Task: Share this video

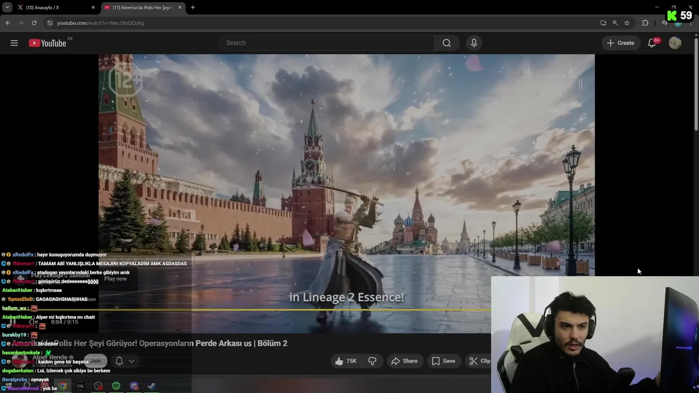Action: point(404,361)
